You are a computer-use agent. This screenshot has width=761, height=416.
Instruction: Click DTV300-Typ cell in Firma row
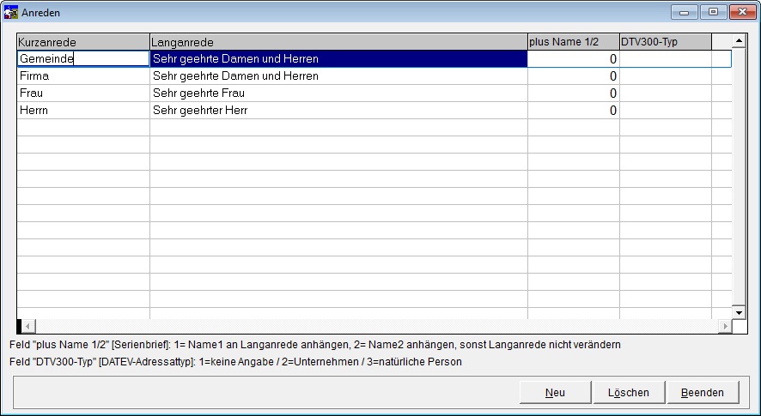tap(666, 76)
